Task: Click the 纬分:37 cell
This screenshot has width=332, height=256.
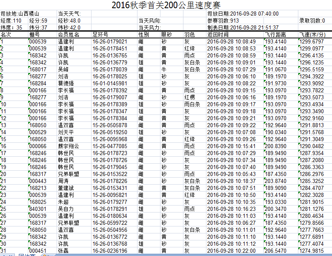Action: [x=38, y=28]
